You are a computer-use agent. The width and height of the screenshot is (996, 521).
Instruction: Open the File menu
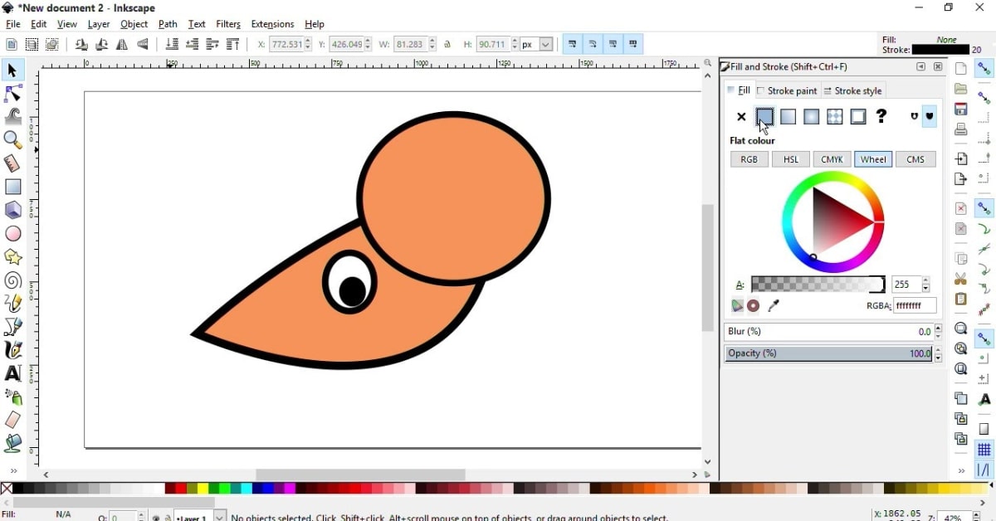13,25
